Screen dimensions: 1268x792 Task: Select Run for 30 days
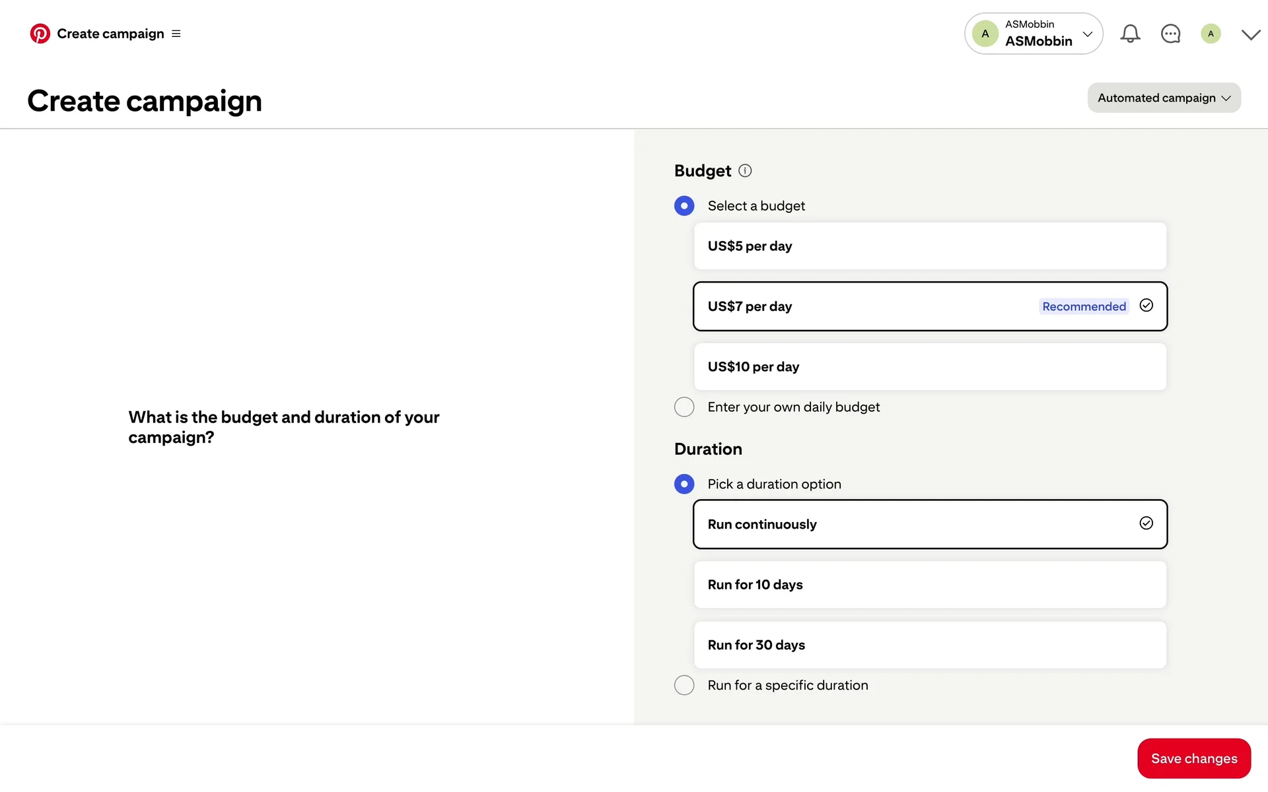(930, 645)
